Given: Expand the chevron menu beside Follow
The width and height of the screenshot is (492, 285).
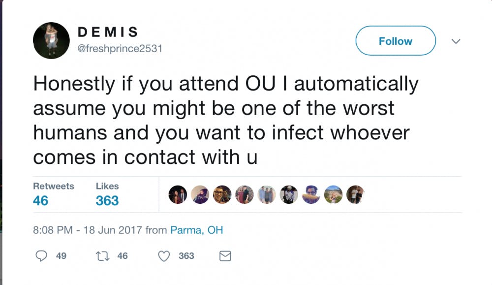Looking at the screenshot, I should click(456, 42).
